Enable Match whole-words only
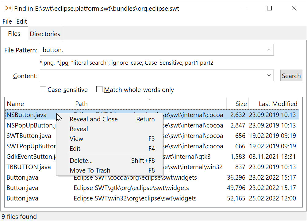 99,90
